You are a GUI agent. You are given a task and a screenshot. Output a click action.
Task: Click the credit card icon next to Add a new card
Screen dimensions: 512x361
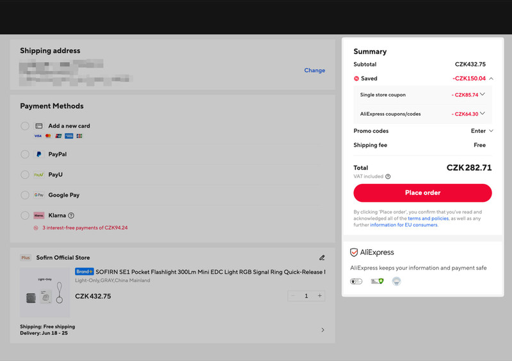coord(39,126)
